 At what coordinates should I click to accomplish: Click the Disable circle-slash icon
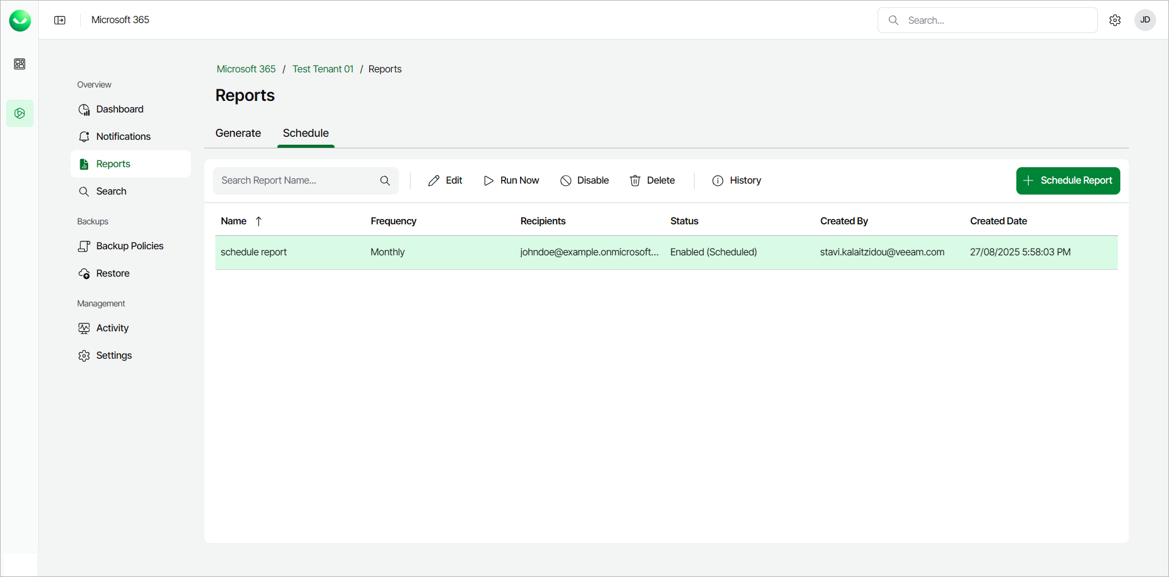566,181
